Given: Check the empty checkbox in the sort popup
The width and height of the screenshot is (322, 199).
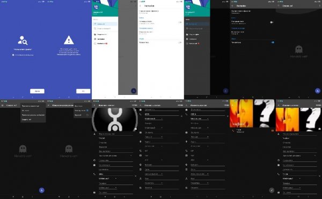Looking at the screenshot, I should [x=87, y=115].
